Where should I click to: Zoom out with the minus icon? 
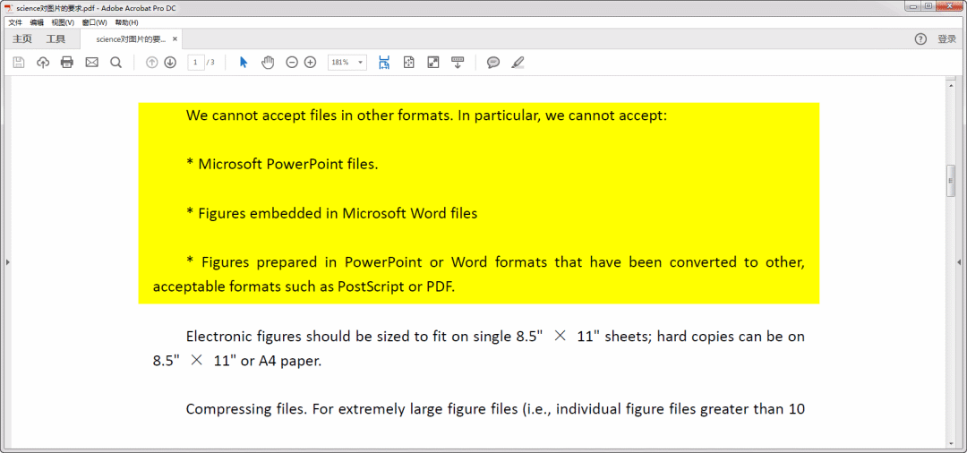(x=292, y=63)
